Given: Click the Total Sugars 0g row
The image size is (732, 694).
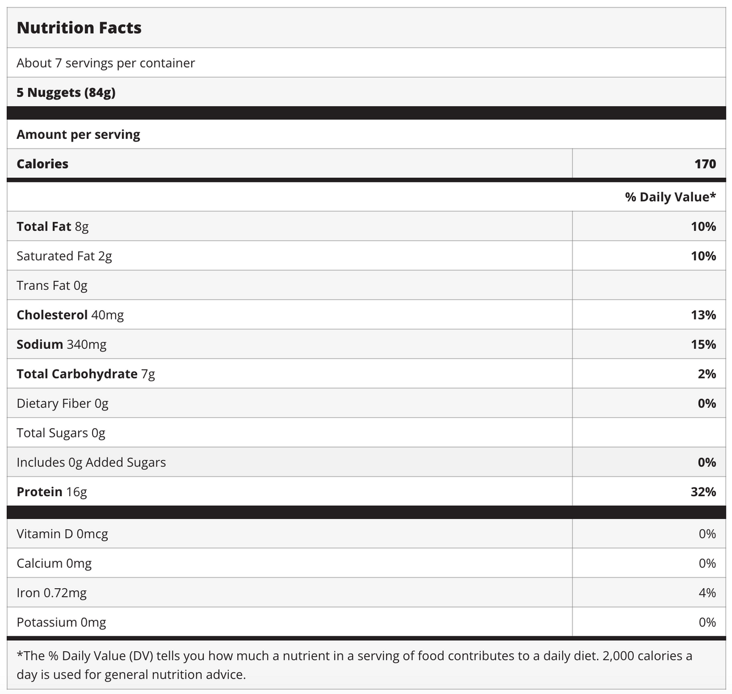Looking at the screenshot, I should 366,433.
